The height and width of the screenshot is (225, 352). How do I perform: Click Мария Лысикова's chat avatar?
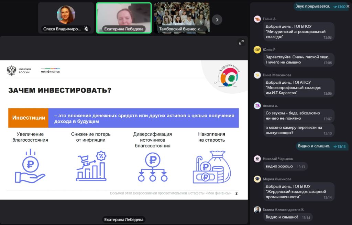click(257, 179)
